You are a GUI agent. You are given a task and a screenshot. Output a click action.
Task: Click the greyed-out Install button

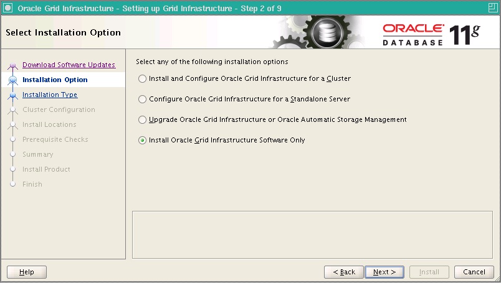pyautogui.click(x=429, y=272)
